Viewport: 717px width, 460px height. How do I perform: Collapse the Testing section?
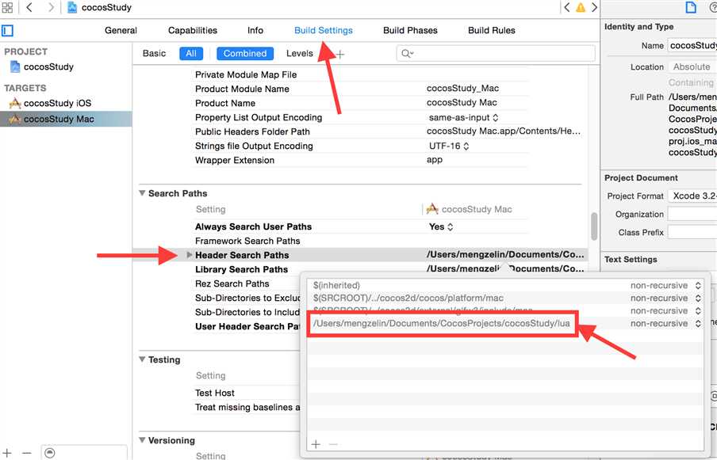tap(142, 359)
